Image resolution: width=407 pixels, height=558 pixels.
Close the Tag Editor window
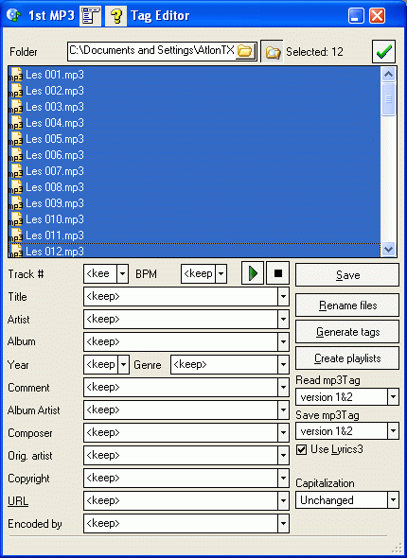[377, 16]
